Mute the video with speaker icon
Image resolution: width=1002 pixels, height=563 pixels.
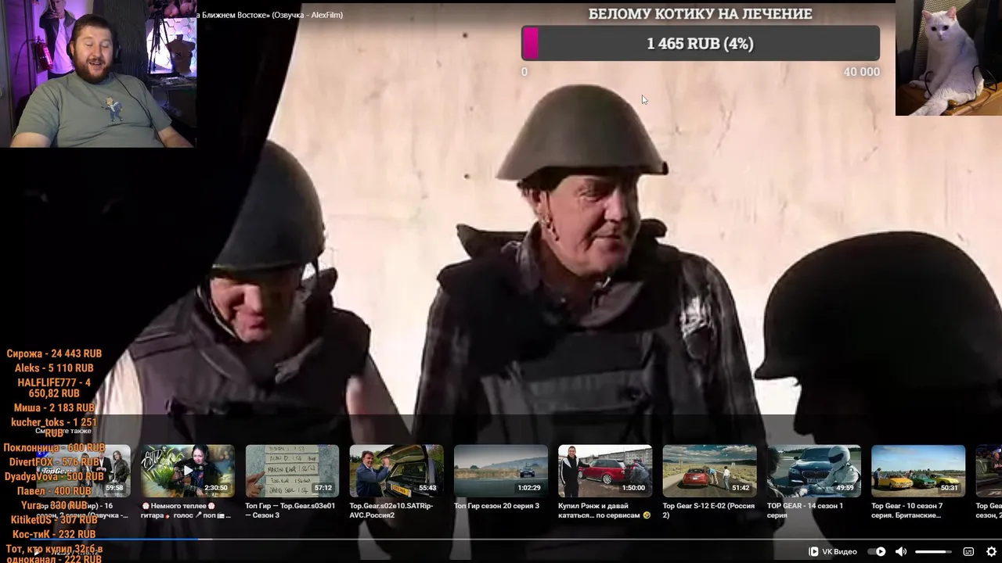pos(901,551)
